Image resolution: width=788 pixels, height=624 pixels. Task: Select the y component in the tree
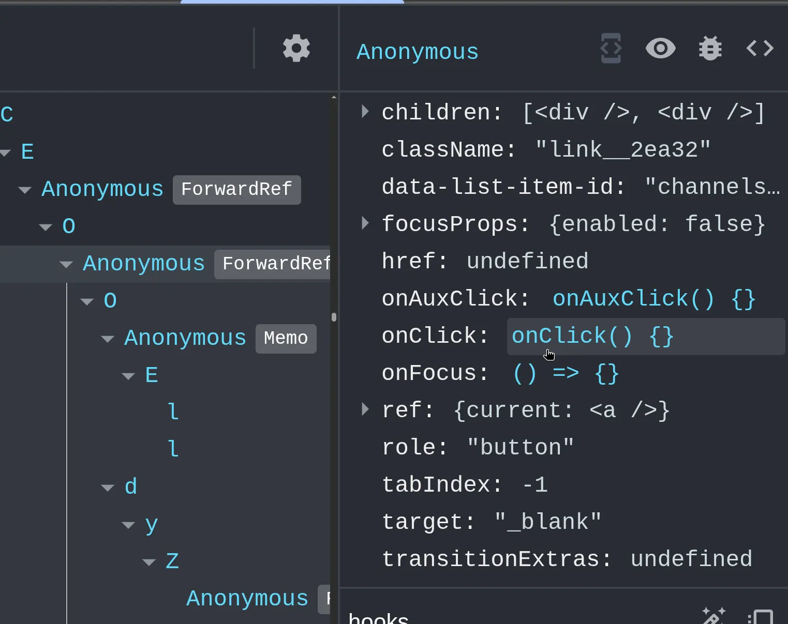[151, 524]
